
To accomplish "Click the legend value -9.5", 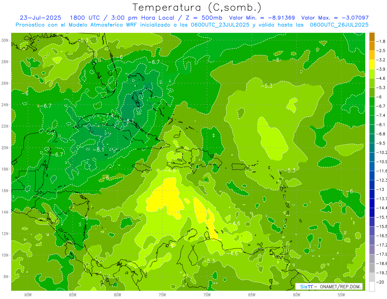I will (x=381, y=143).
